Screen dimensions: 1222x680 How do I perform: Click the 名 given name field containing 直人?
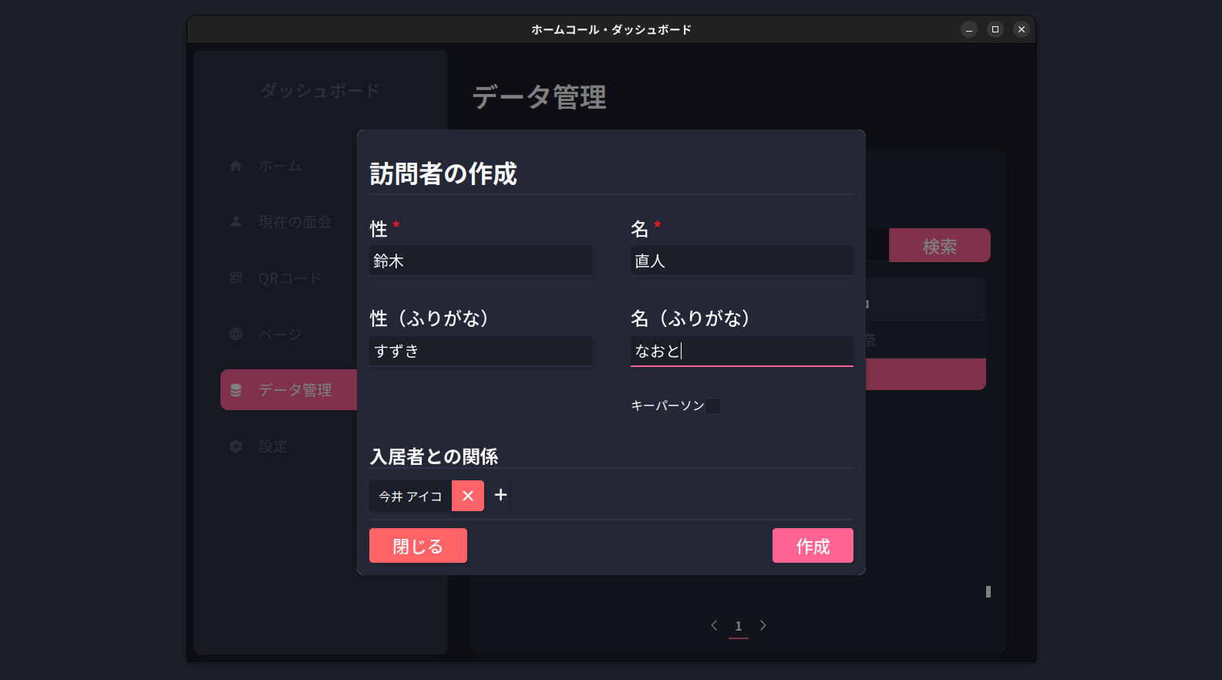741,261
